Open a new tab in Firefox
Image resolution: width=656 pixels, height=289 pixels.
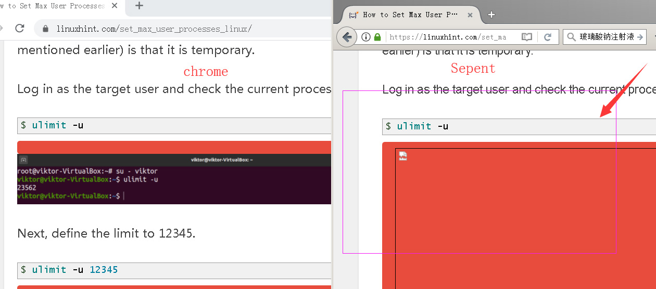(491, 15)
